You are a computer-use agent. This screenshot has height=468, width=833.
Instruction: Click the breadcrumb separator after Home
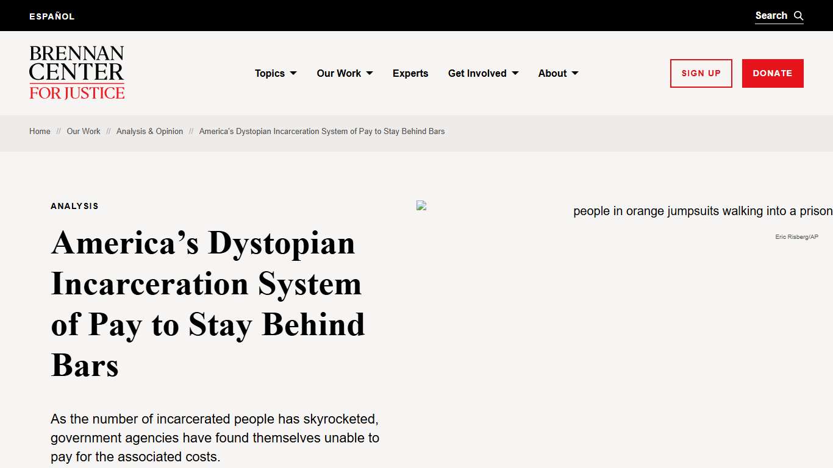coord(58,131)
